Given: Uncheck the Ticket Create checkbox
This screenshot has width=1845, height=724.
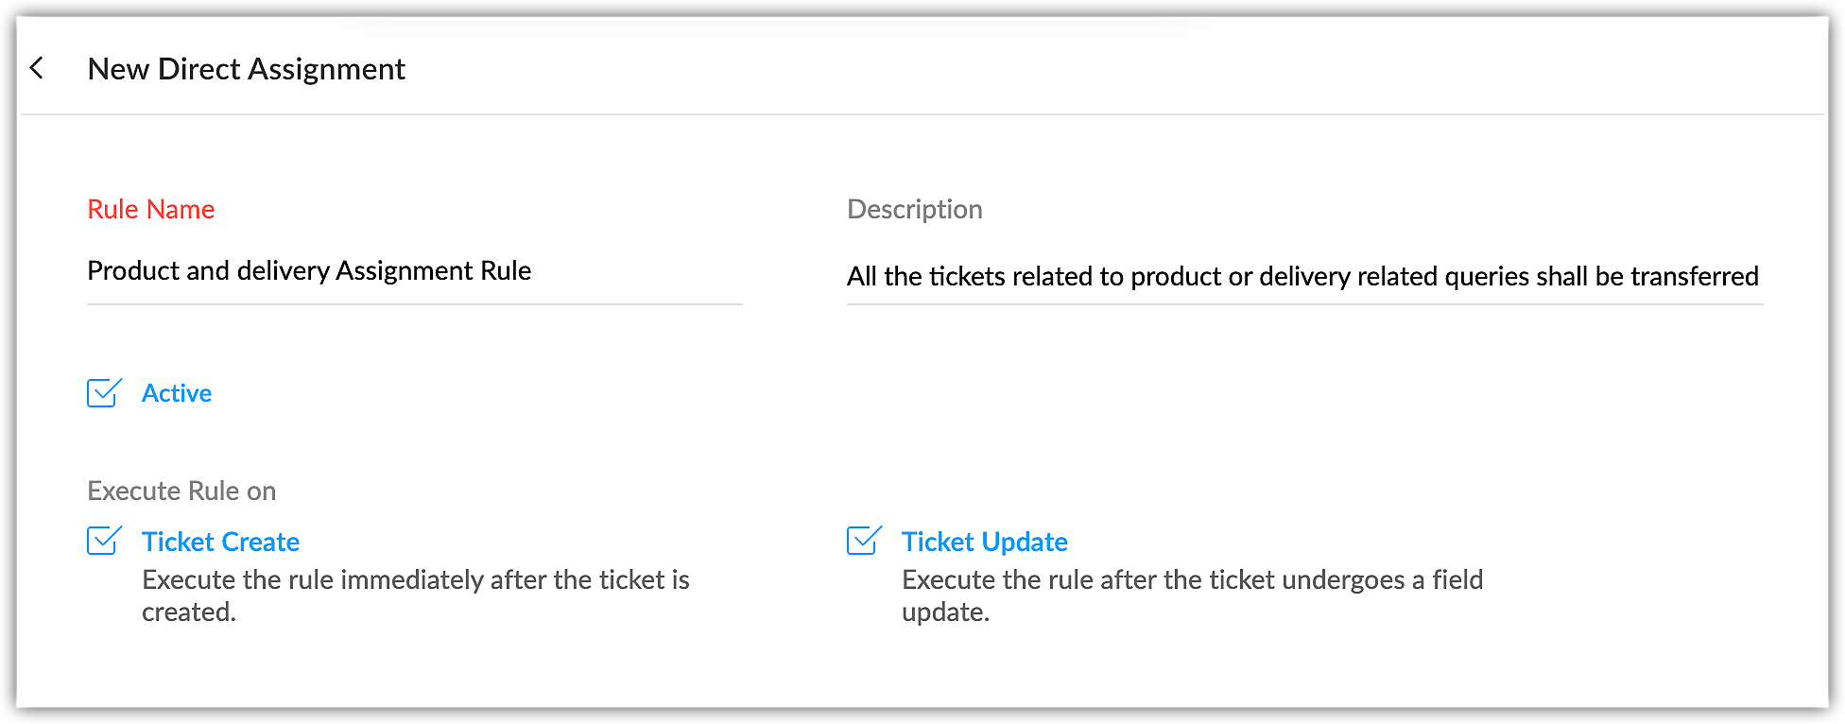Looking at the screenshot, I should [x=103, y=542].
